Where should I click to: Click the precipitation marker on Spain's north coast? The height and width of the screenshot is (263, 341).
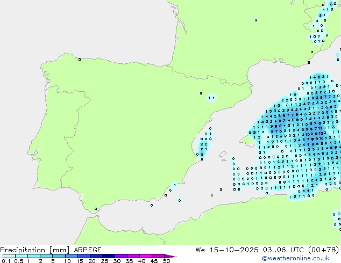tap(80, 60)
